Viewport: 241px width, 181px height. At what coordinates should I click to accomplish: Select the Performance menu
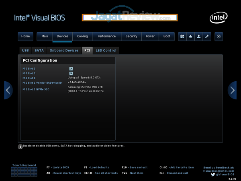tap(106, 36)
